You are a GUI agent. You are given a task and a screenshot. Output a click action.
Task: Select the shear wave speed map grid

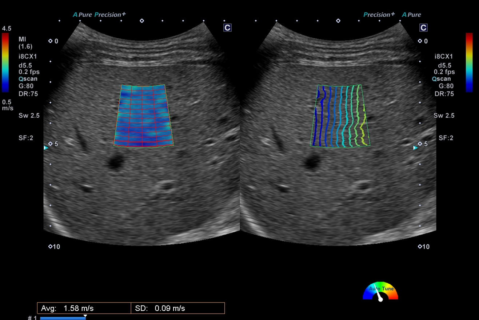pyautogui.click(x=143, y=116)
